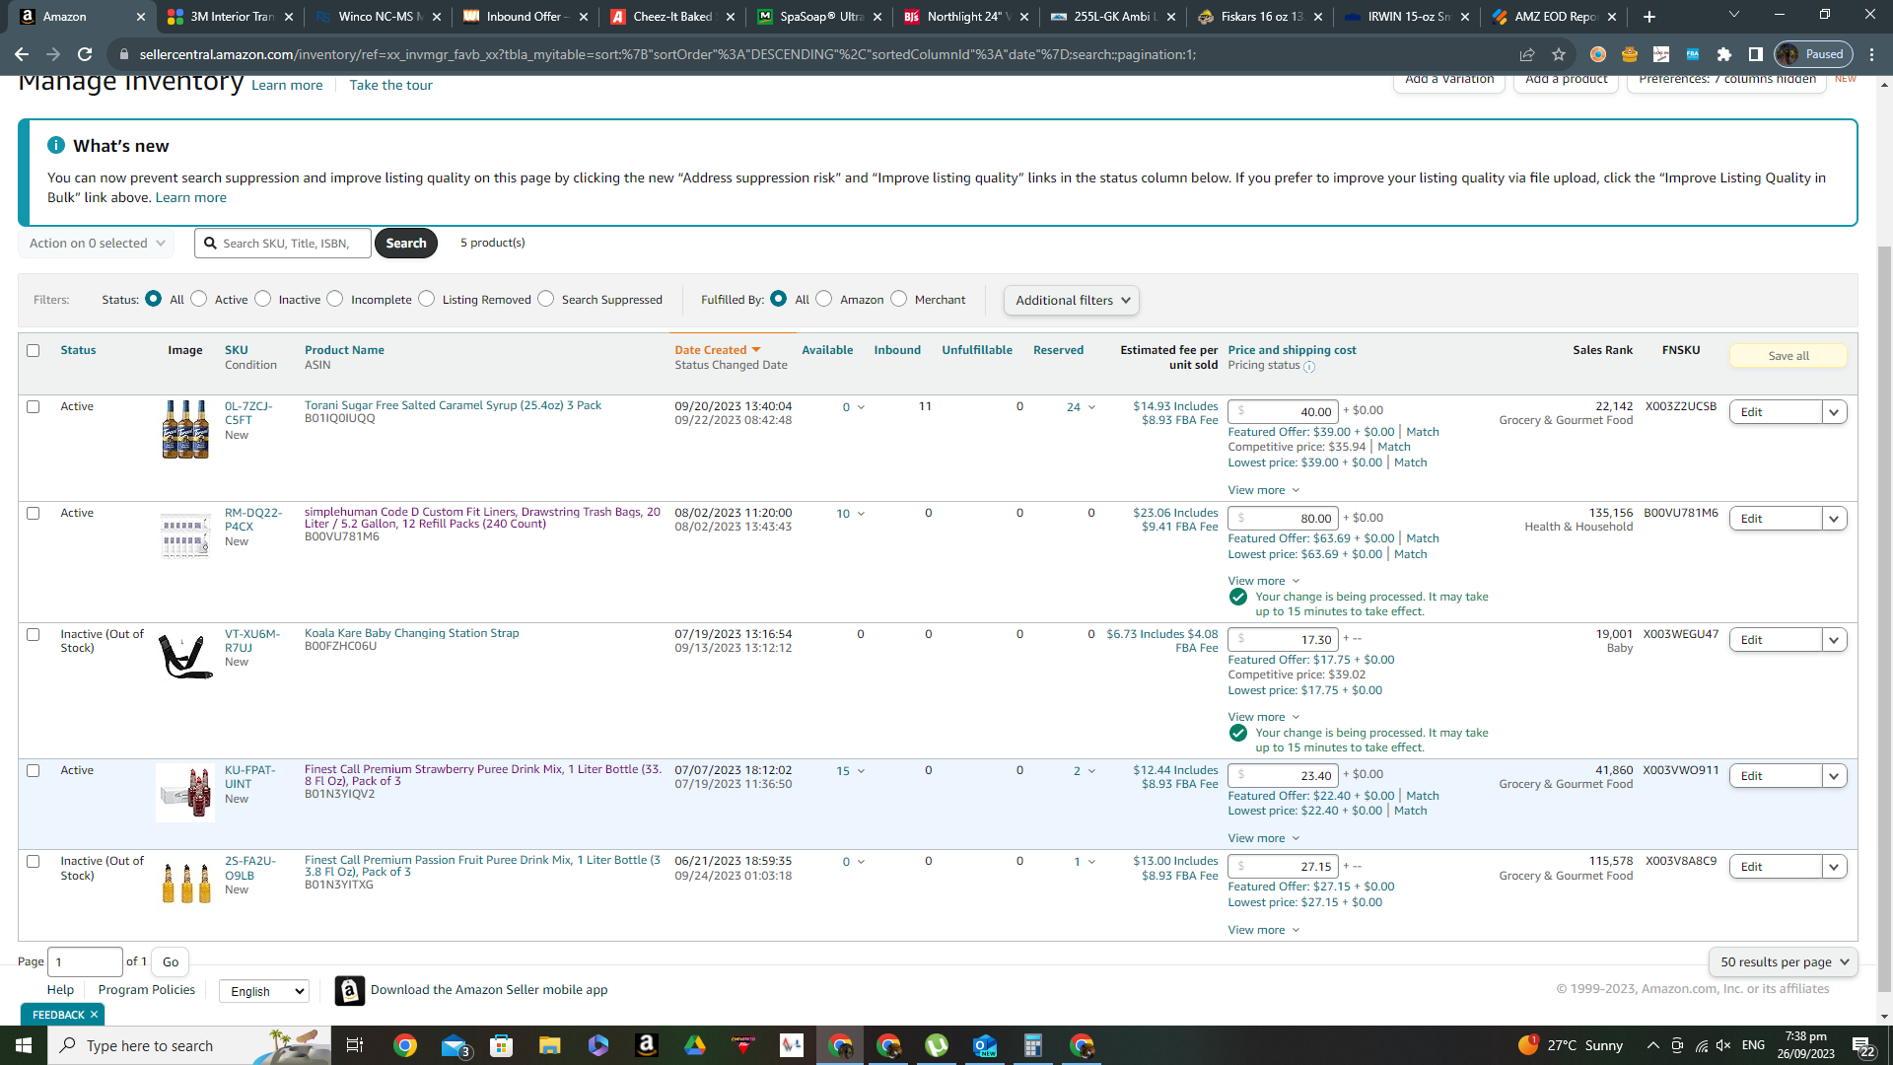1893x1065 pixels.
Task: Switch to the Northlight 24" tab
Action: click(x=968, y=17)
